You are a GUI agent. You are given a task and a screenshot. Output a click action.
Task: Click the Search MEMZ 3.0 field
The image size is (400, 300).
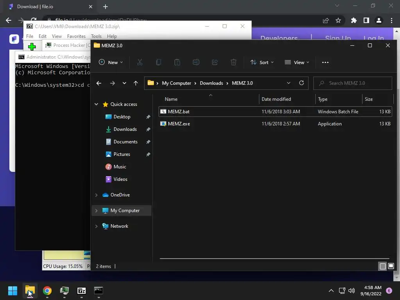click(x=353, y=83)
